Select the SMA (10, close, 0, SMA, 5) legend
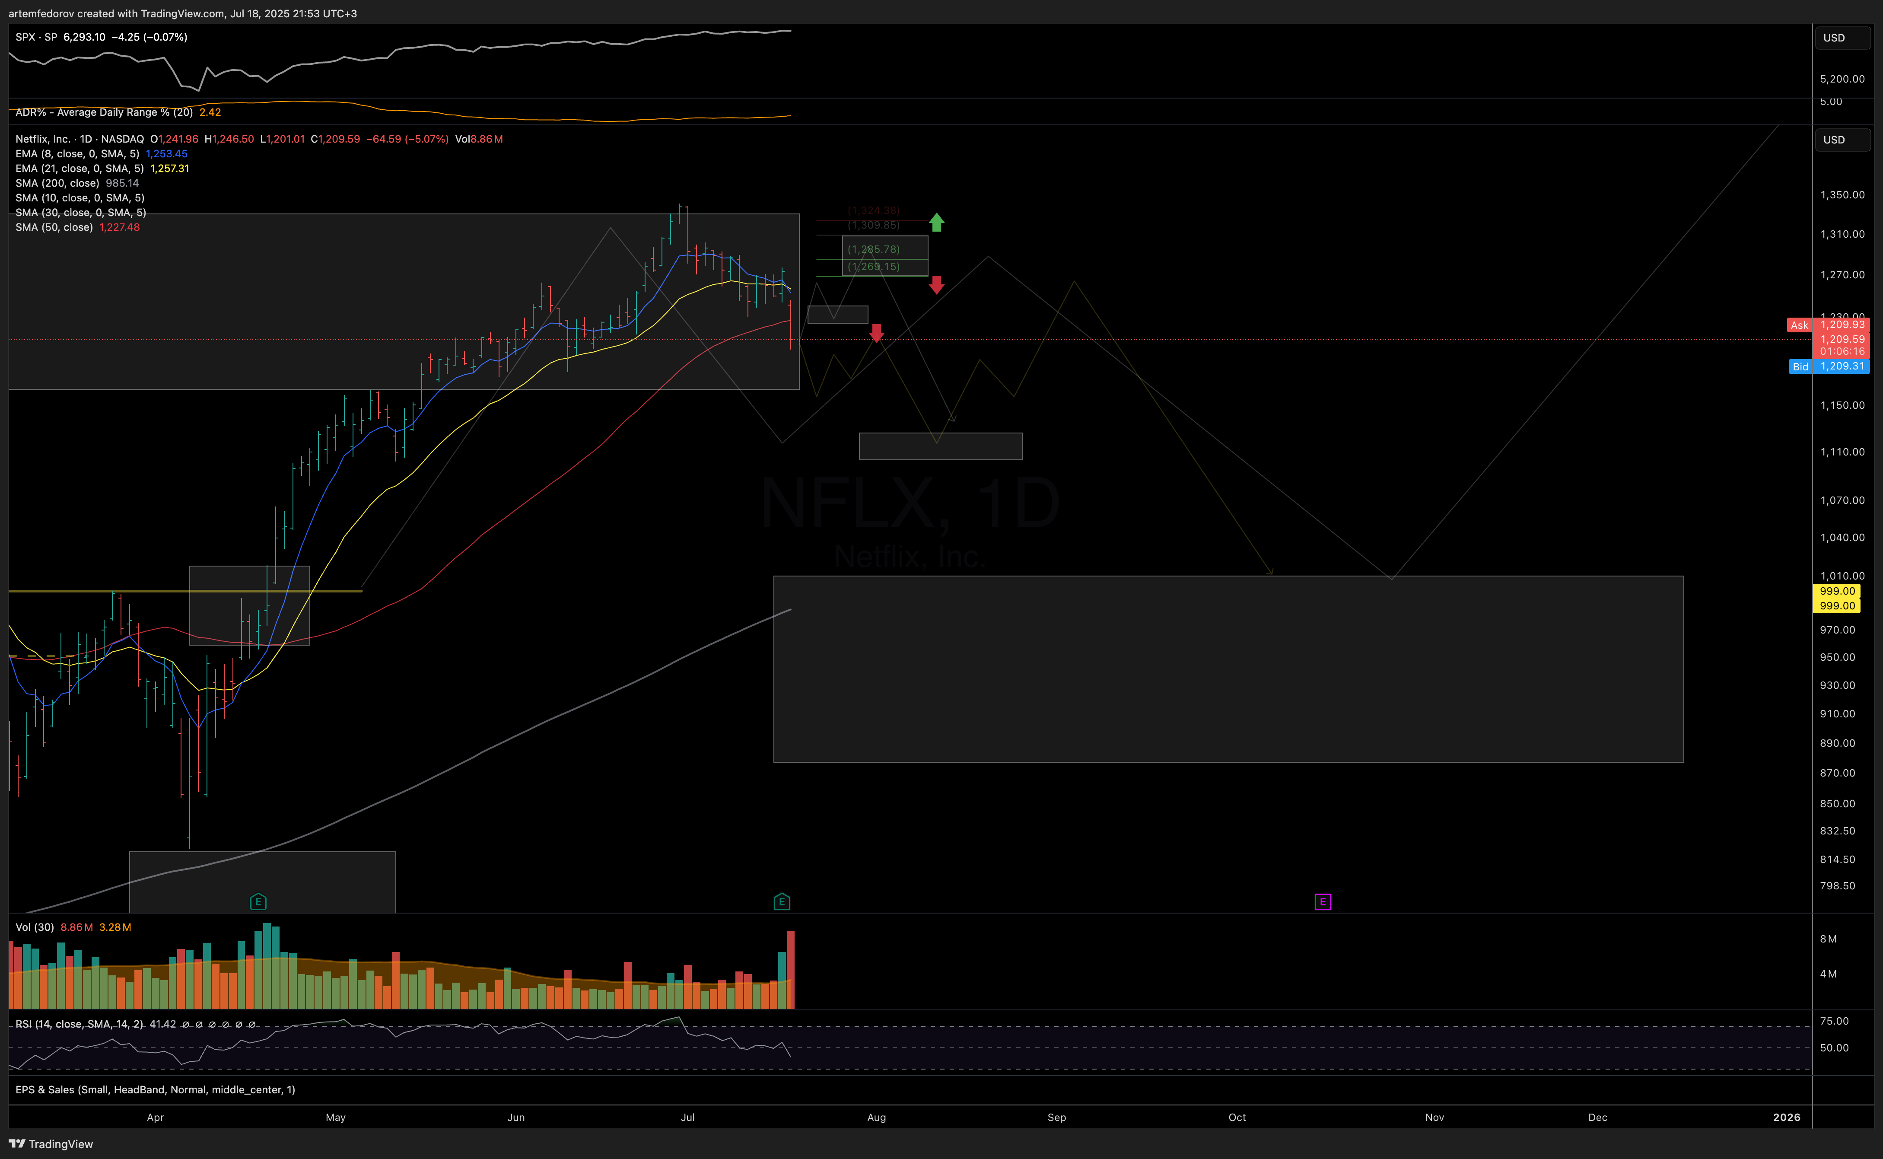The image size is (1883, 1159). (80, 198)
